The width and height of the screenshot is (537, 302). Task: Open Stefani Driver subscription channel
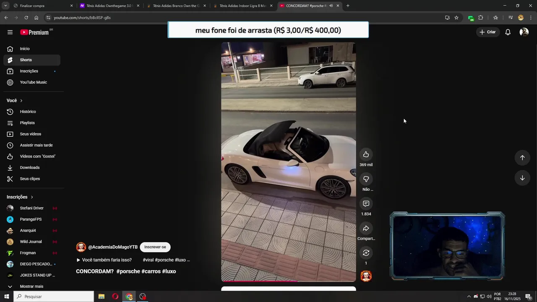tap(32, 208)
